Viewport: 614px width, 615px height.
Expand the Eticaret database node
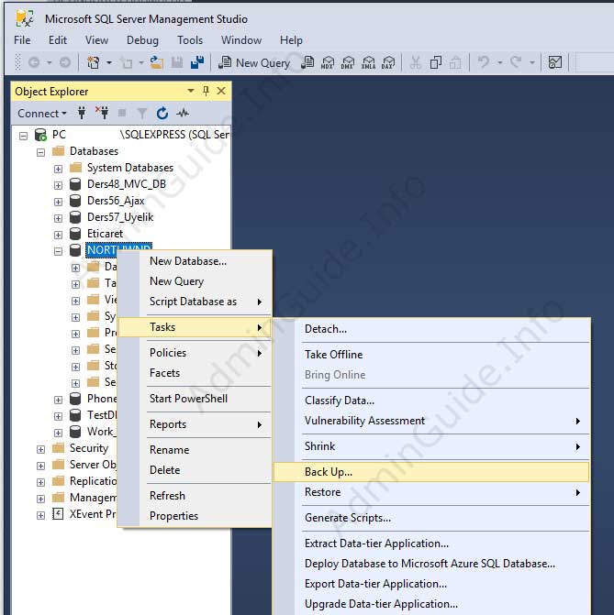click(58, 235)
